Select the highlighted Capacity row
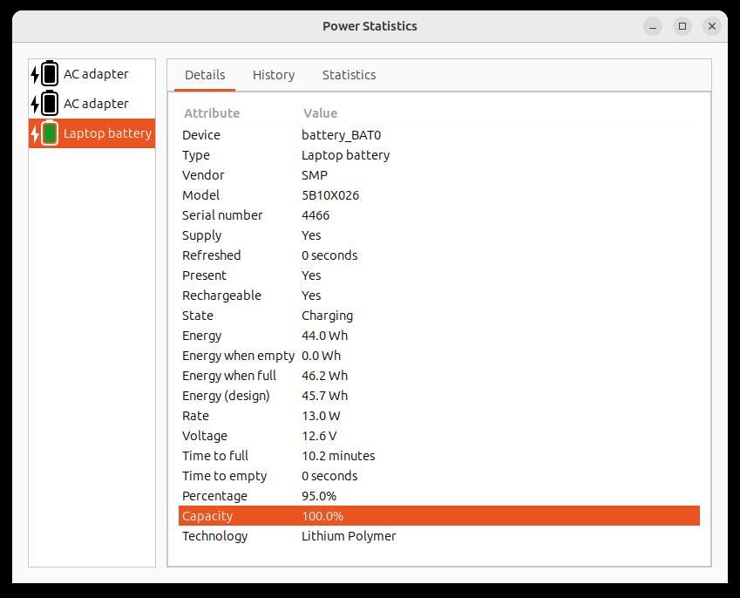 [x=438, y=516]
